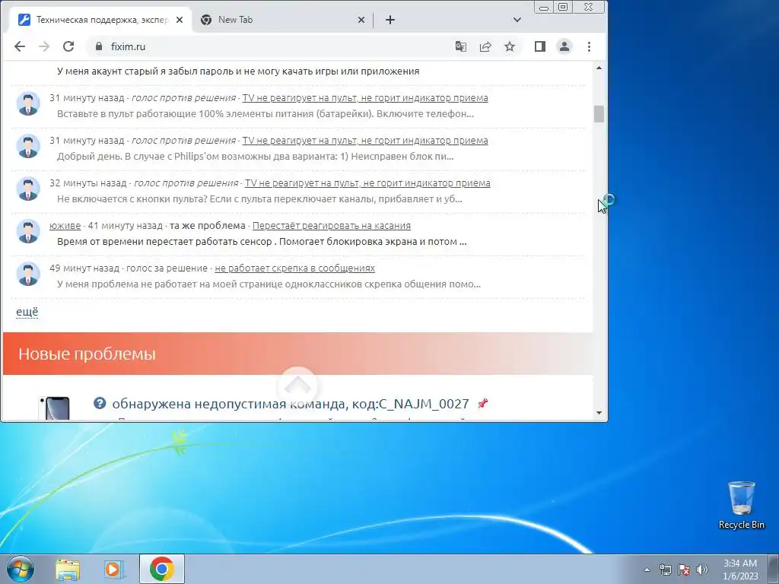Bookmark this page with the star

pyautogui.click(x=510, y=46)
